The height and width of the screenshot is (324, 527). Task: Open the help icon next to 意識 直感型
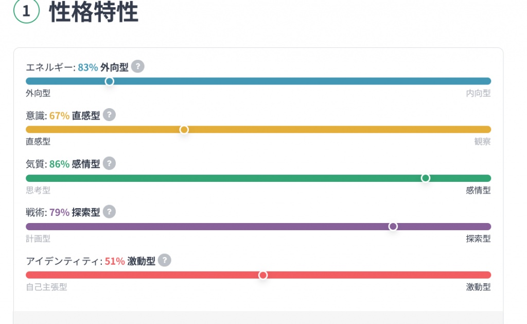109,115
